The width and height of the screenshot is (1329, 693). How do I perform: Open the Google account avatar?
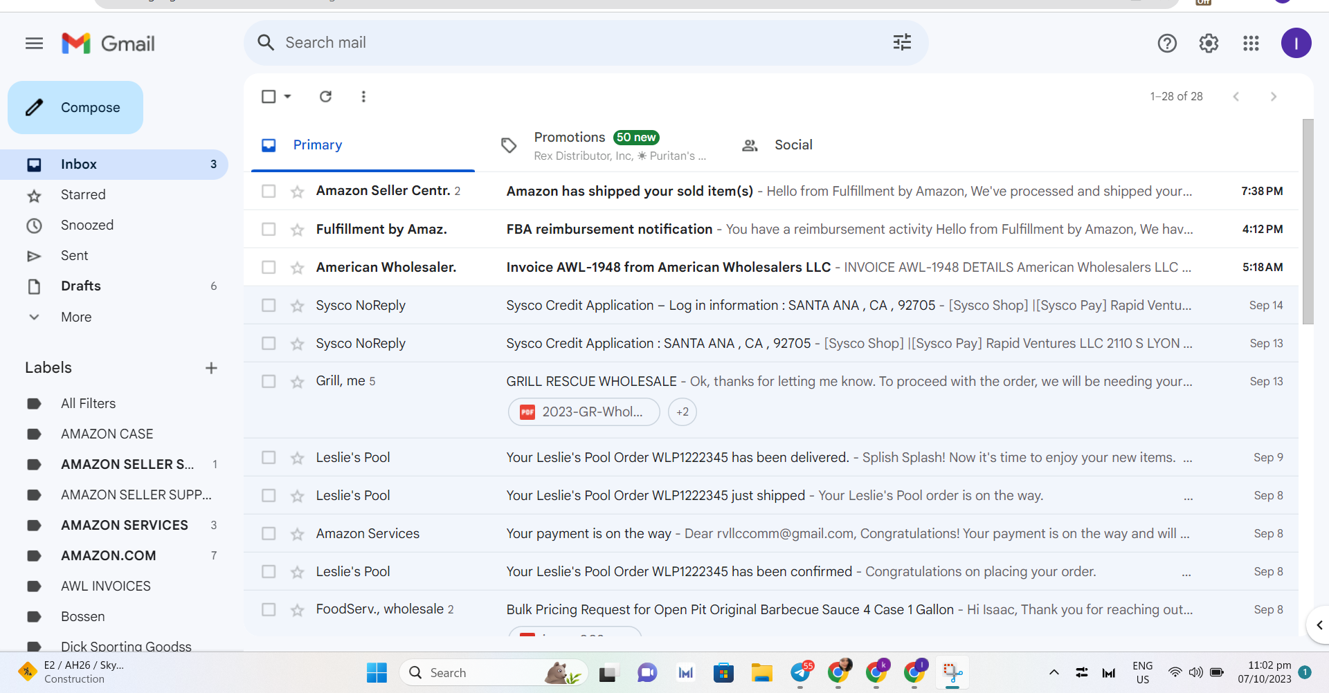(1296, 43)
